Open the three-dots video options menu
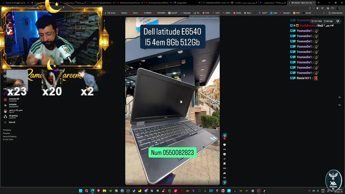Screen dimensions: 345x194 216,21
